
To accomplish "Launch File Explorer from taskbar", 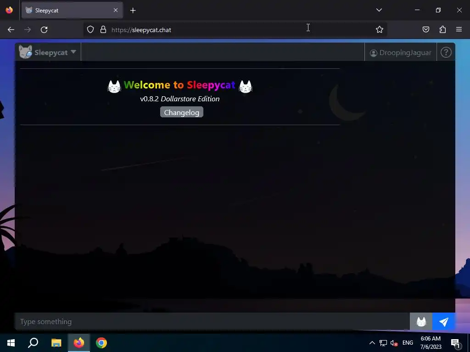I will coord(56,343).
